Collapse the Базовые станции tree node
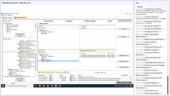This screenshot has height=96, width=170. click(x=8, y=74)
